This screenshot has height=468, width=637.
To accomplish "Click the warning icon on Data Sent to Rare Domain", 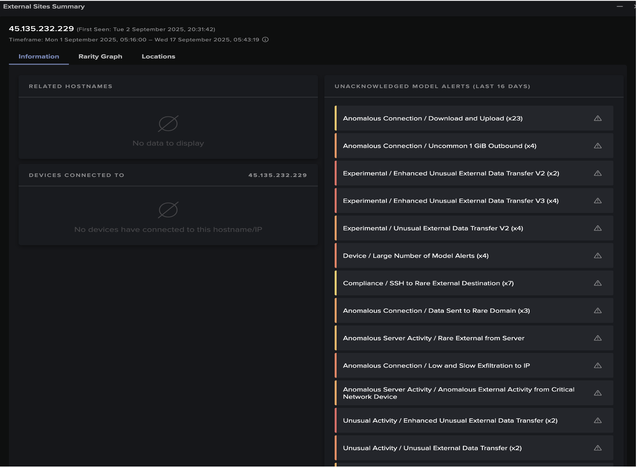I will [x=599, y=311].
